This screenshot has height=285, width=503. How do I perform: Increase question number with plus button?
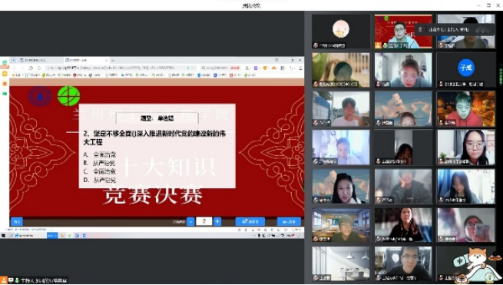[x=217, y=221]
